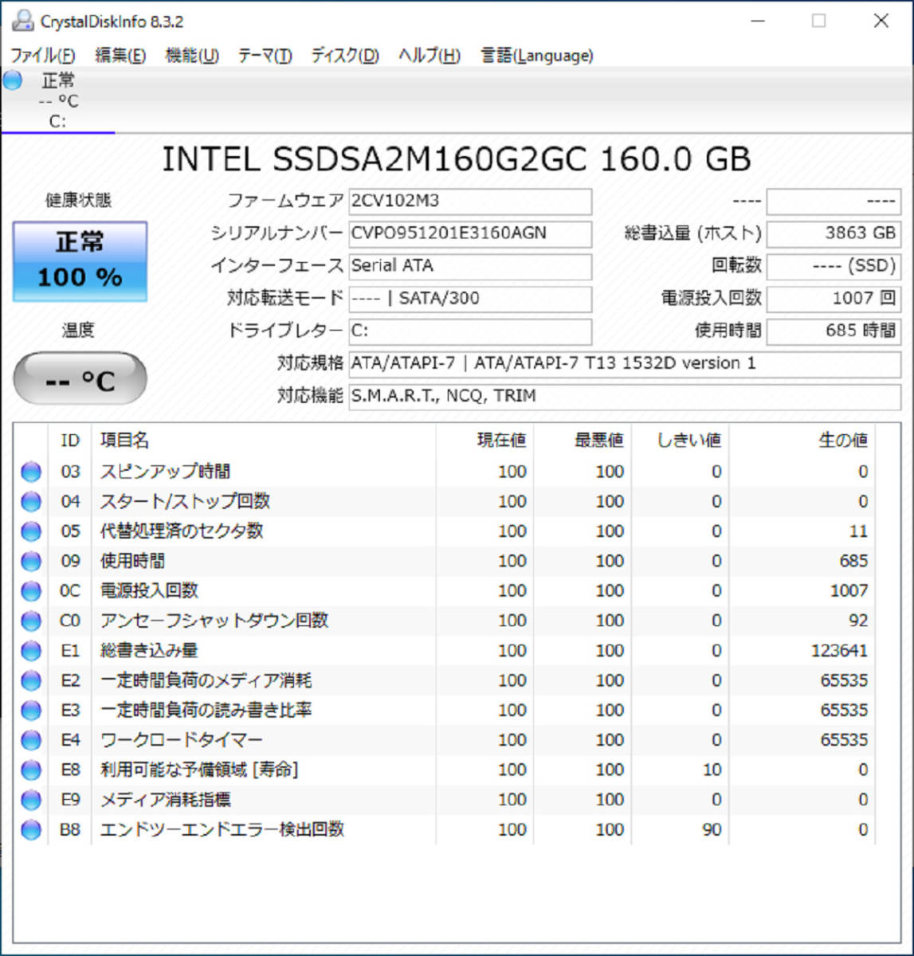
Task: Click the status orb for スタート/ストップ回数 row
Action: point(31,502)
